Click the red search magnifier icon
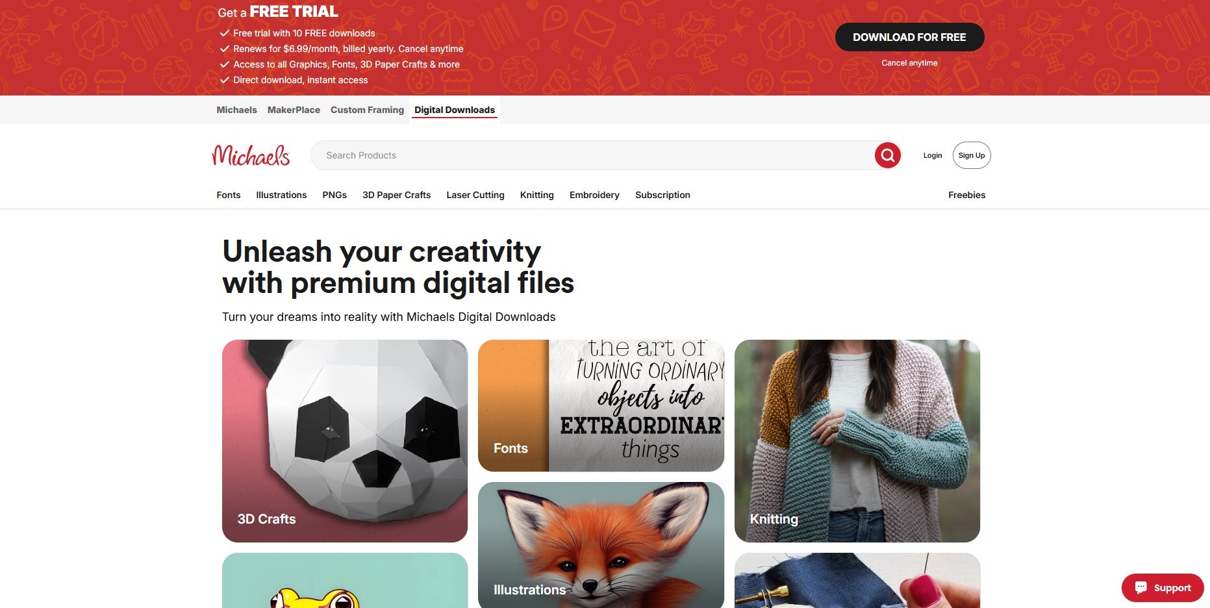This screenshot has width=1210, height=608. 887,155
